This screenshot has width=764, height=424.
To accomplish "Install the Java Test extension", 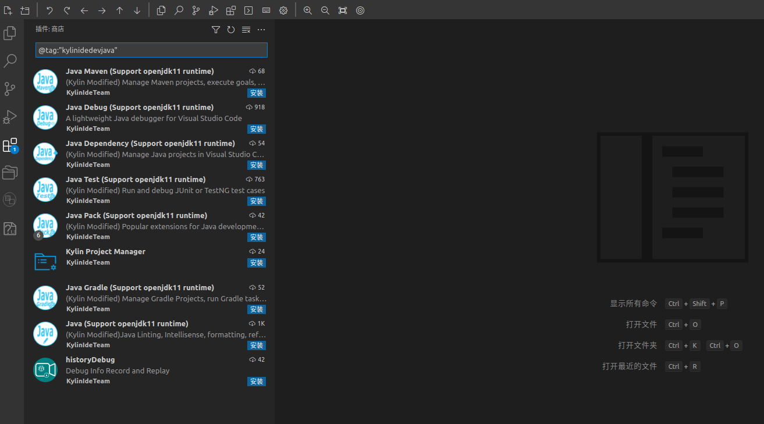I will [x=257, y=201].
